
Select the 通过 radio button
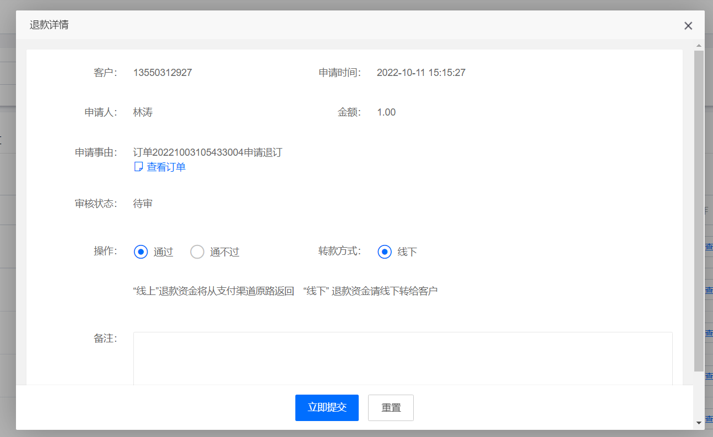(141, 252)
